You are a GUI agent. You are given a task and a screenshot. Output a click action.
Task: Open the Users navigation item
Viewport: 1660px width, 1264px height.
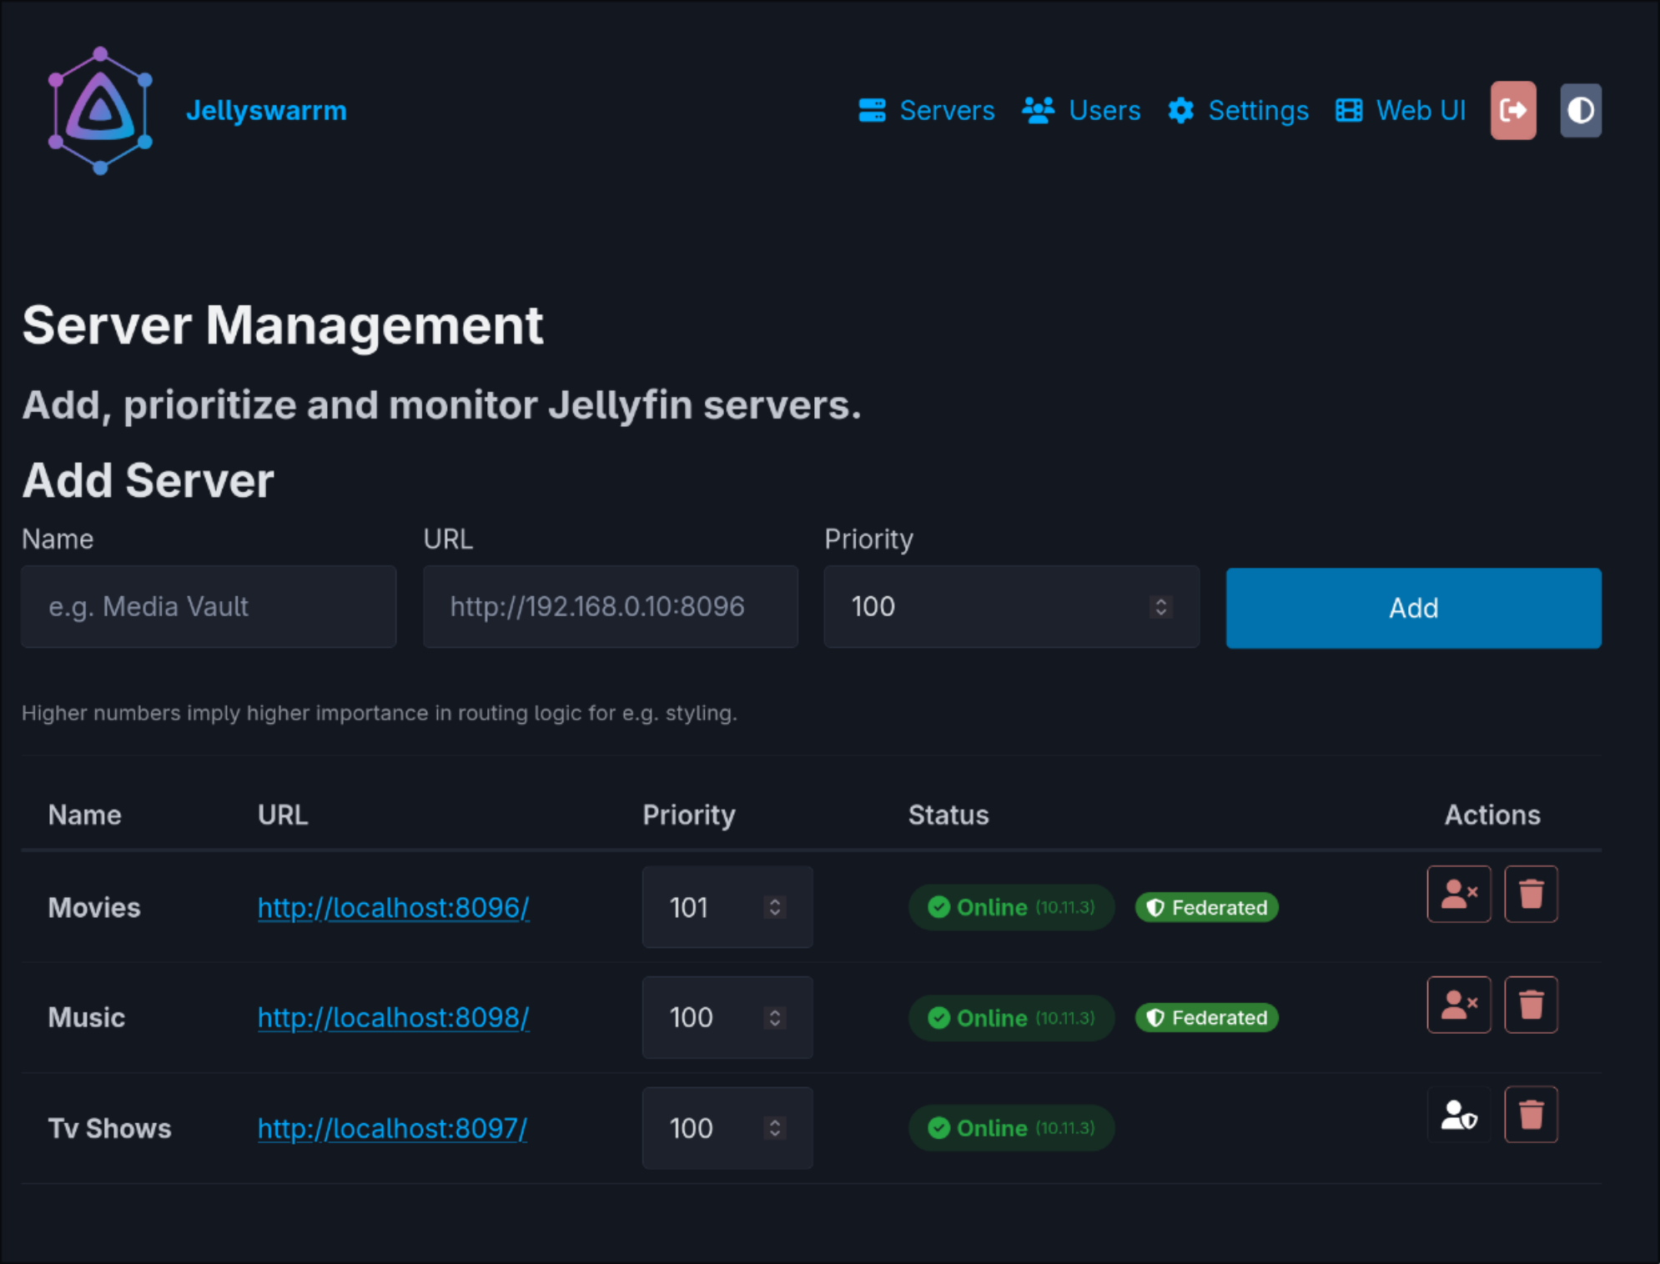(x=1081, y=110)
